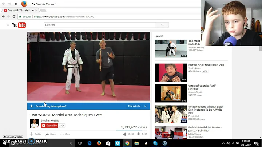
Task: Open the Black Belt video thumbnail (6:08)
Action: 171,114
